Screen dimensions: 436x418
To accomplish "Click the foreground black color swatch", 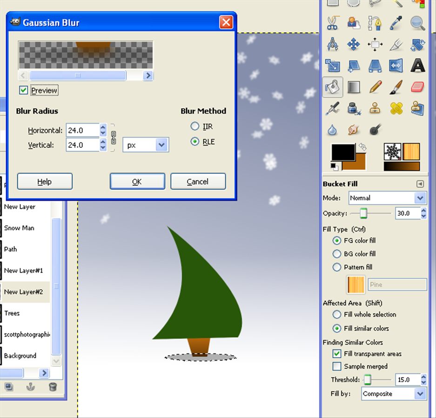I will (x=343, y=152).
